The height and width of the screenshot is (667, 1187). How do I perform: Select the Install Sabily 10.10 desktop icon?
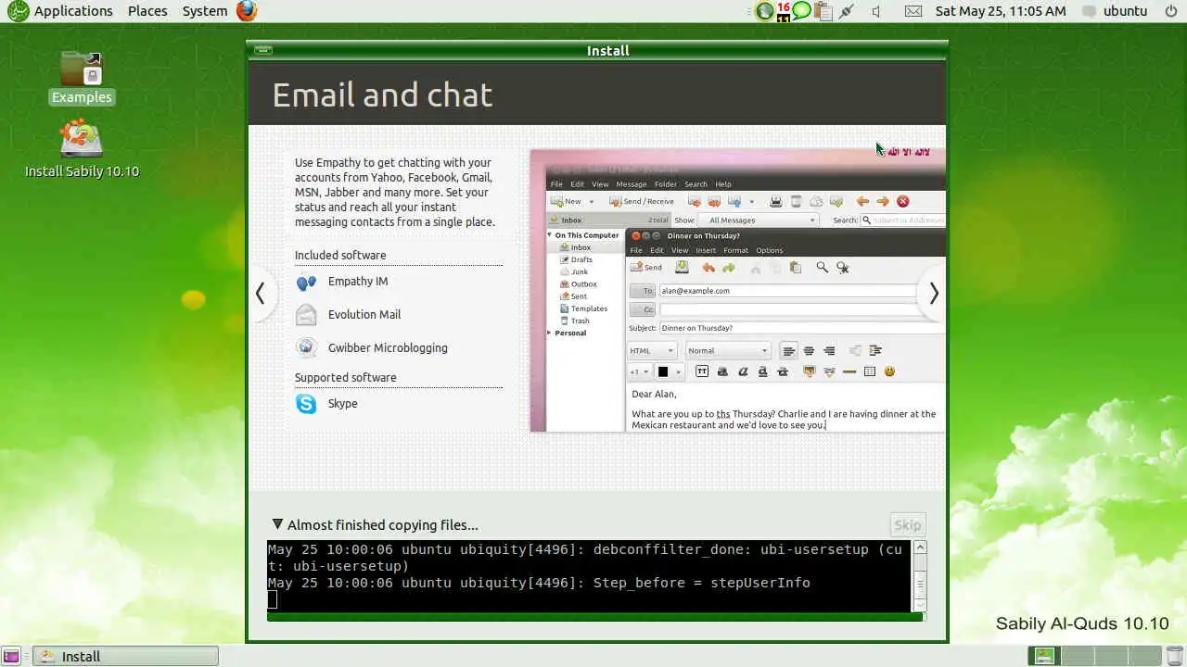(82, 148)
